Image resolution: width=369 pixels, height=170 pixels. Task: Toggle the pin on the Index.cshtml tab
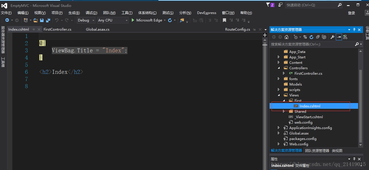point(34,29)
